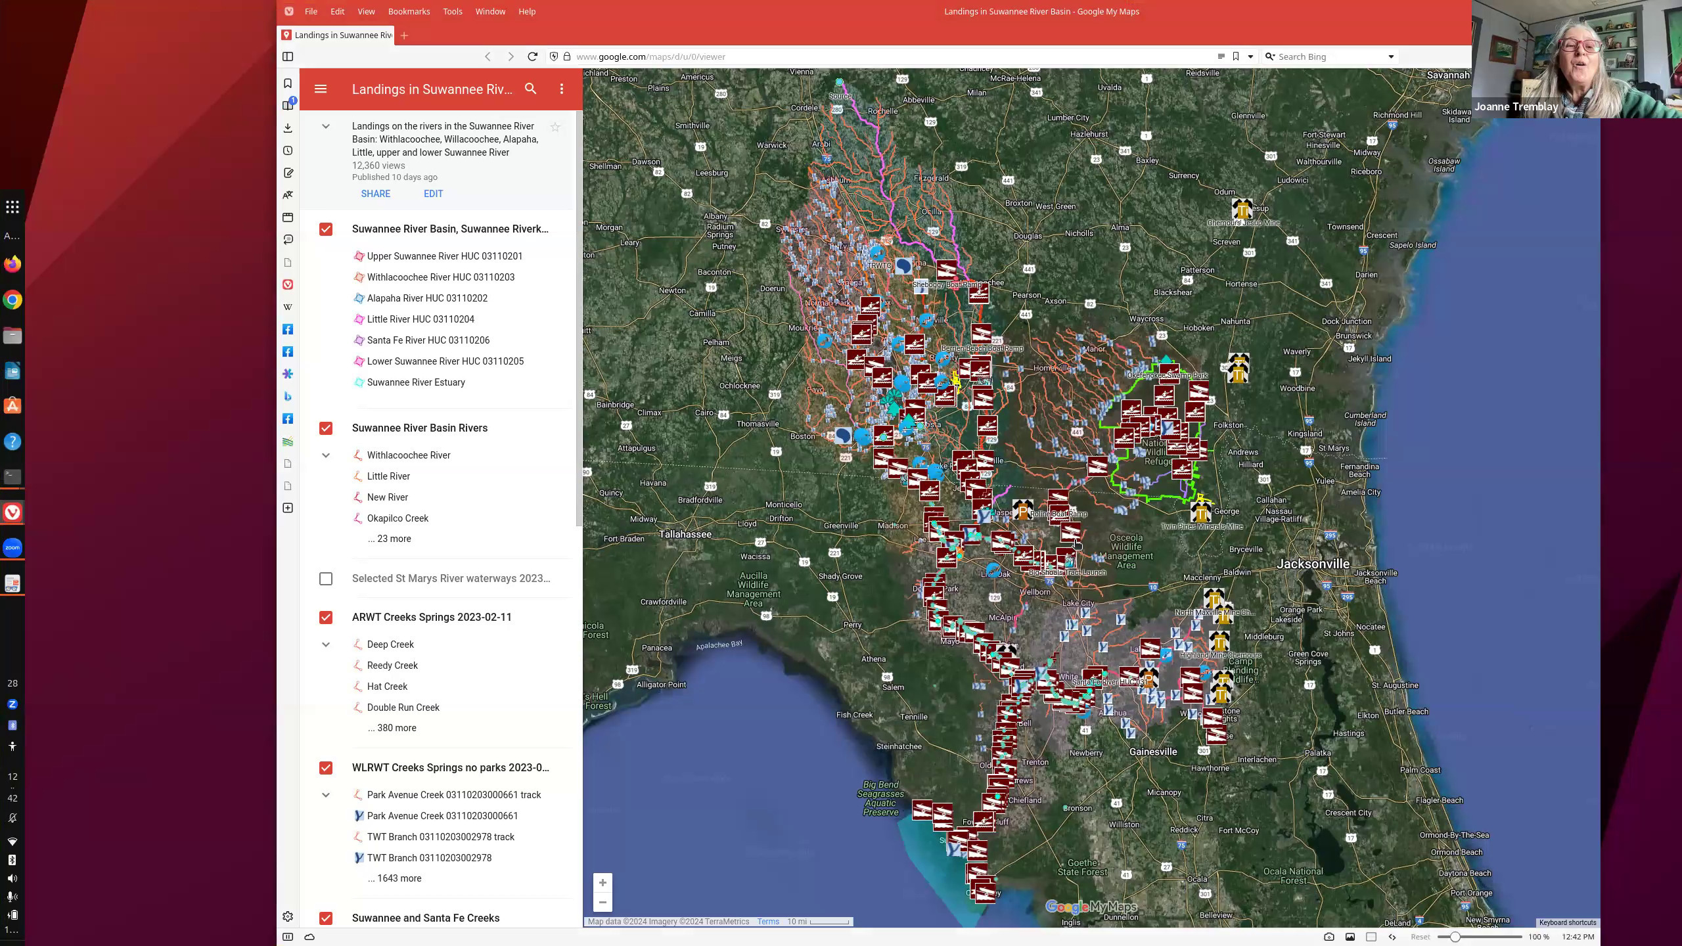Select Alapaha River HUC 03110202
The height and width of the screenshot is (946, 1682).
click(x=427, y=298)
